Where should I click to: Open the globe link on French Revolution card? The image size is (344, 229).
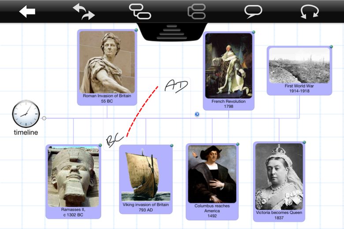click(x=254, y=32)
